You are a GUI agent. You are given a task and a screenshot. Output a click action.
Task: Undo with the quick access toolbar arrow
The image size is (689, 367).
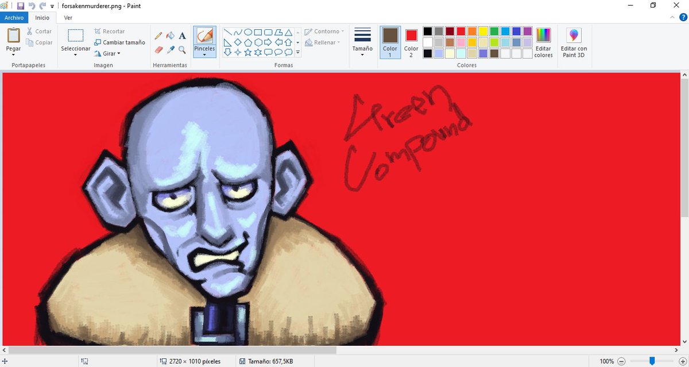click(x=32, y=6)
